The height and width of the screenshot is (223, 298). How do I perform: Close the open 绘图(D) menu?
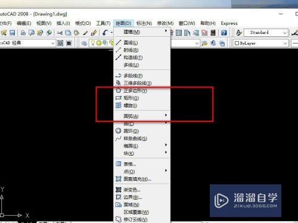123,23
